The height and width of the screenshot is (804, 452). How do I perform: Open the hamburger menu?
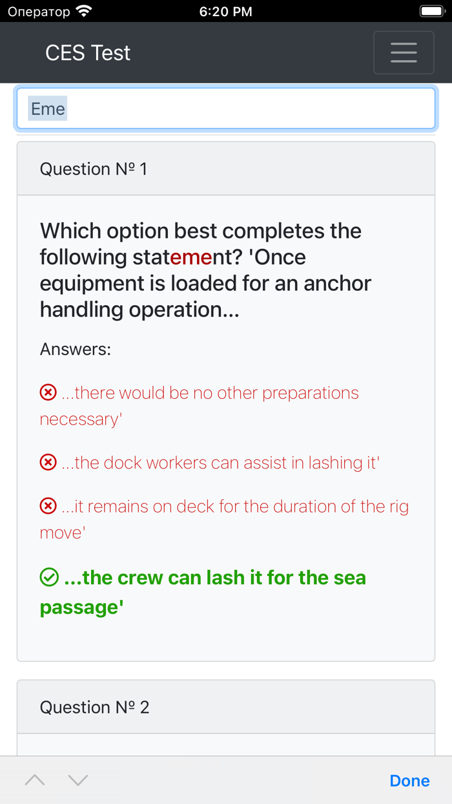[x=404, y=52]
